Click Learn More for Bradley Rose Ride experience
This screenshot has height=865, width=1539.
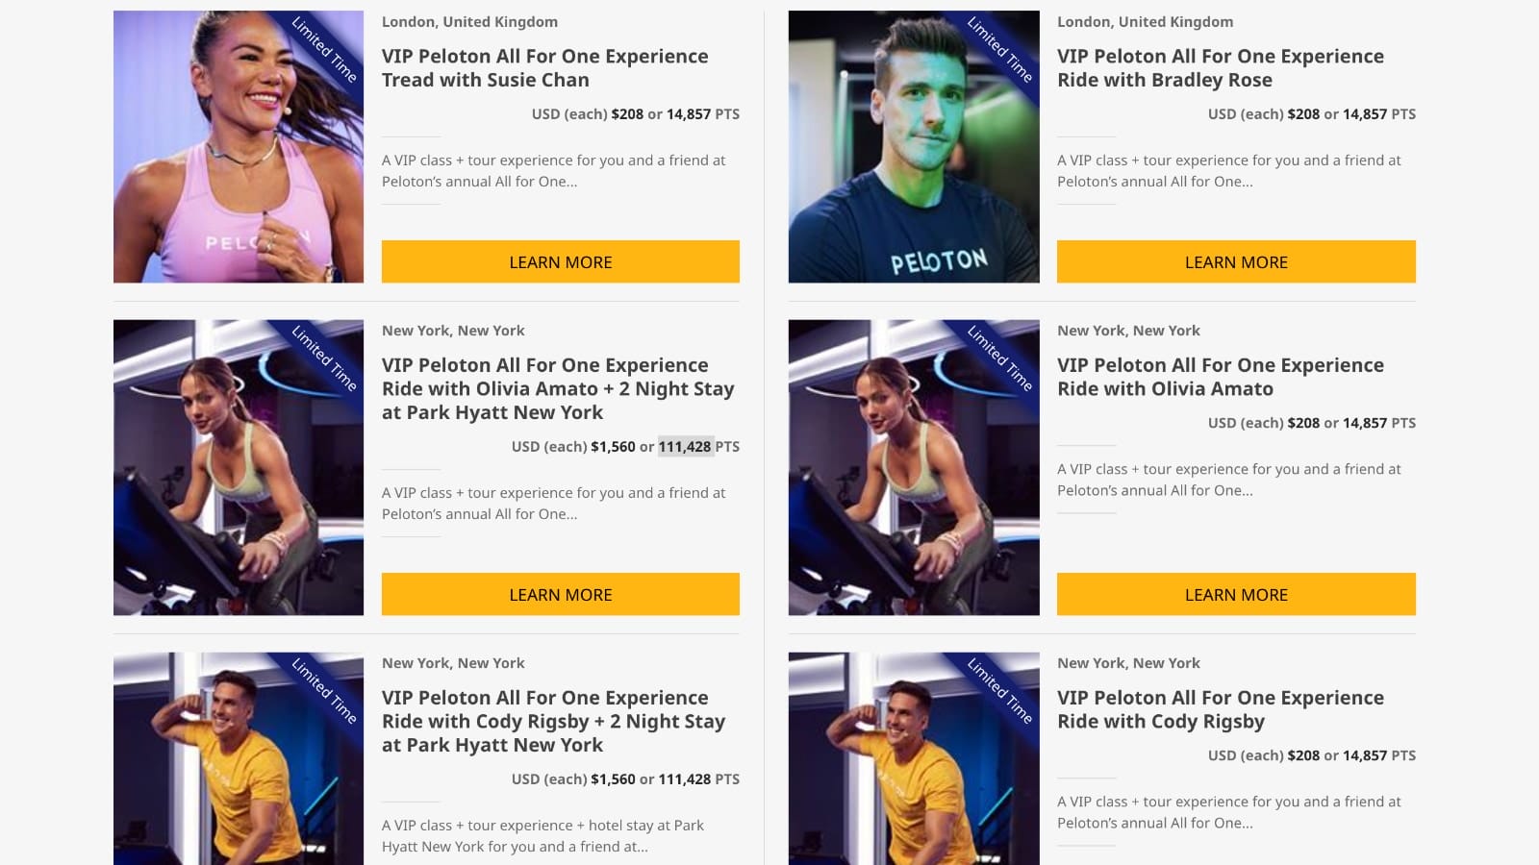pyautogui.click(x=1236, y=261)
